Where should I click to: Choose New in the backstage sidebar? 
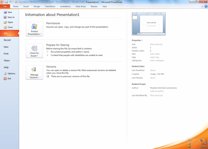(10, 47)
